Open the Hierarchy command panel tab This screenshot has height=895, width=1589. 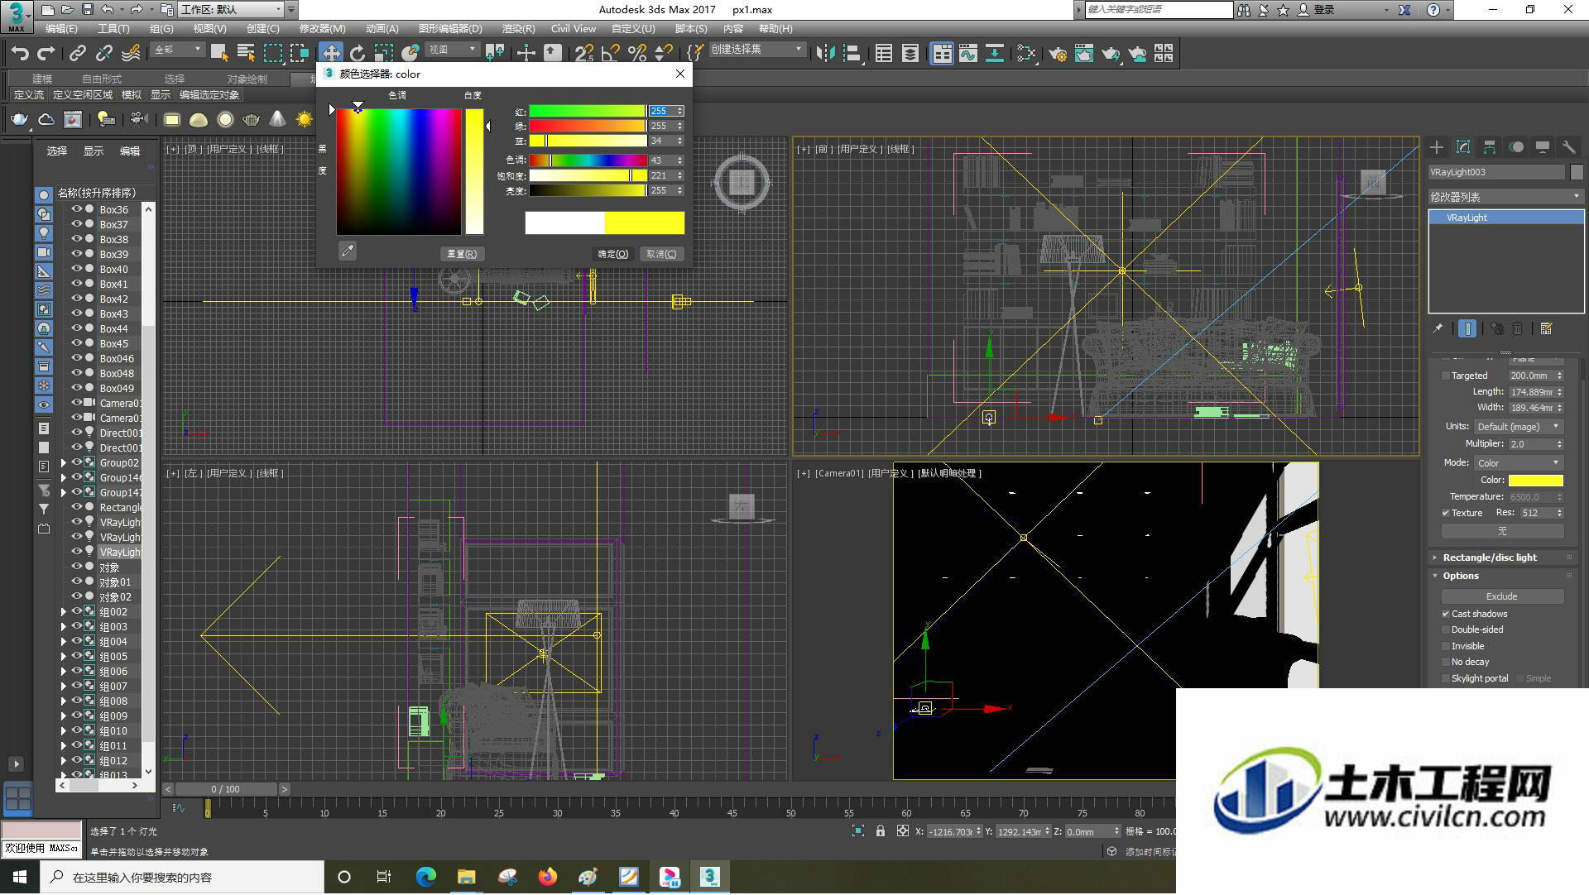coord(1490,146)
